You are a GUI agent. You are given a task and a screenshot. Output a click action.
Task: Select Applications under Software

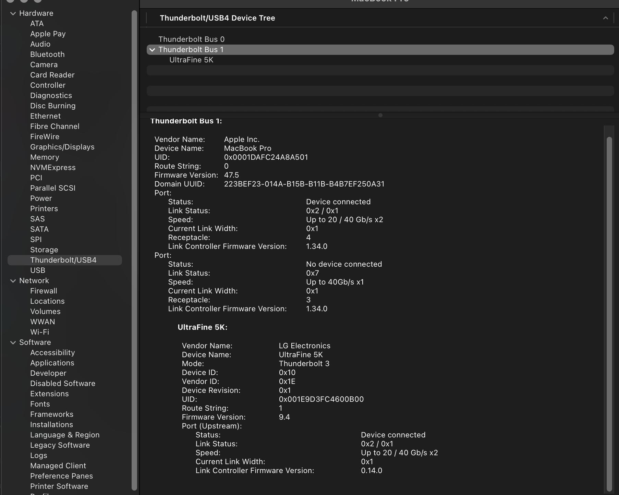pyautogui.click(x=52, y=363)
